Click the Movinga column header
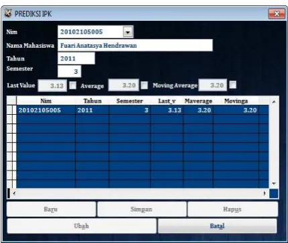Image resolution: width=288 pixels, height=243 pixels. click(x=236, y=101)
